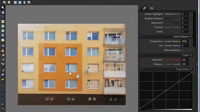This screenshot has height=112, width=200.
Task: Click the Temperature 5600 value field
Action: 185,41
